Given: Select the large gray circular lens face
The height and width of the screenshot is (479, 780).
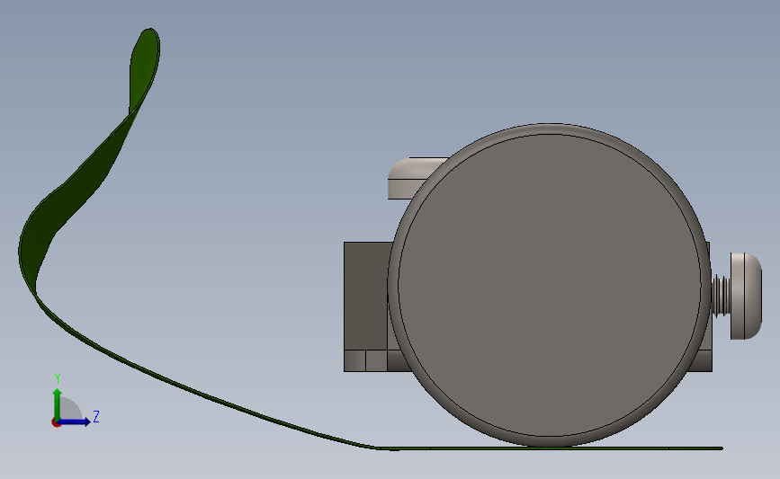Looking at the screenshot, I should pos(549,285).
